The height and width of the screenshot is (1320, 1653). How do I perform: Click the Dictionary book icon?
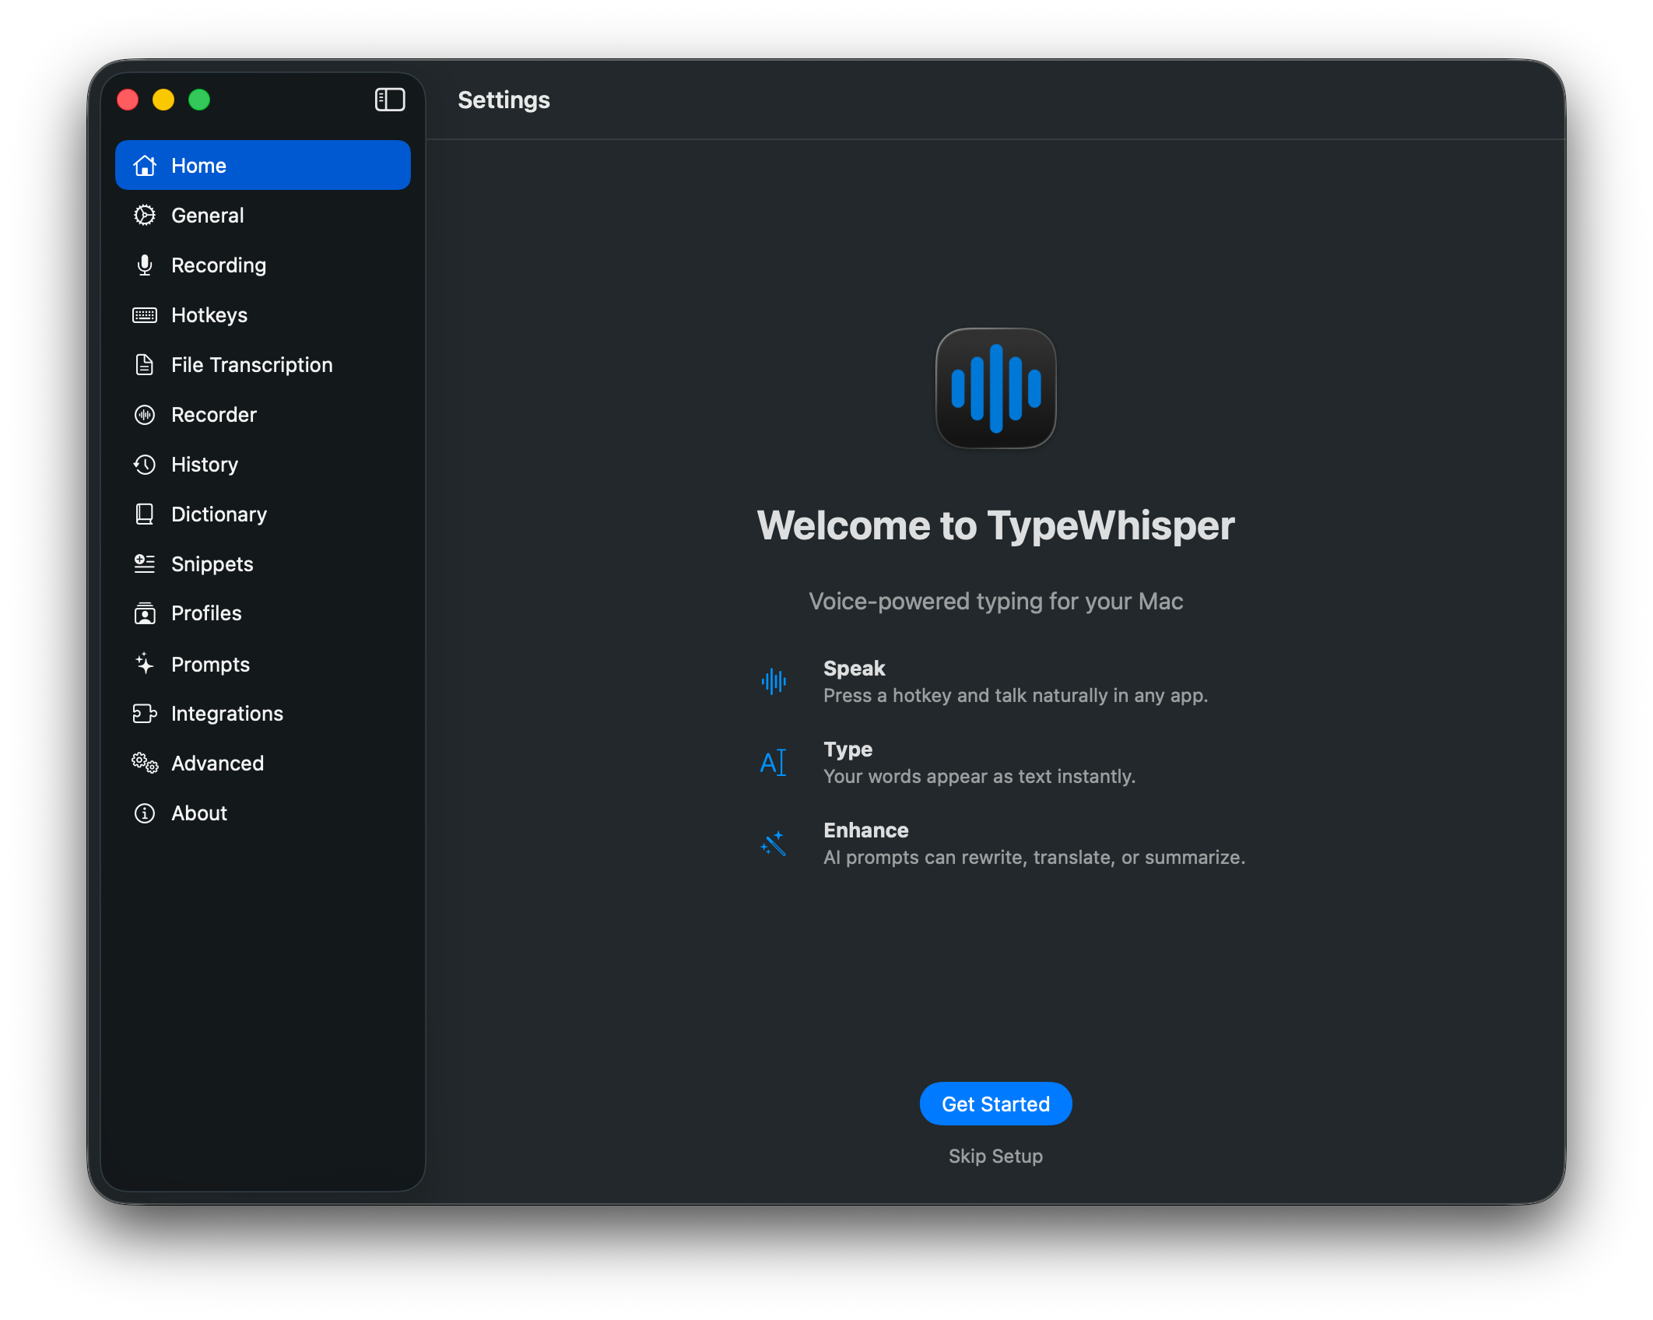click(145, 514)
